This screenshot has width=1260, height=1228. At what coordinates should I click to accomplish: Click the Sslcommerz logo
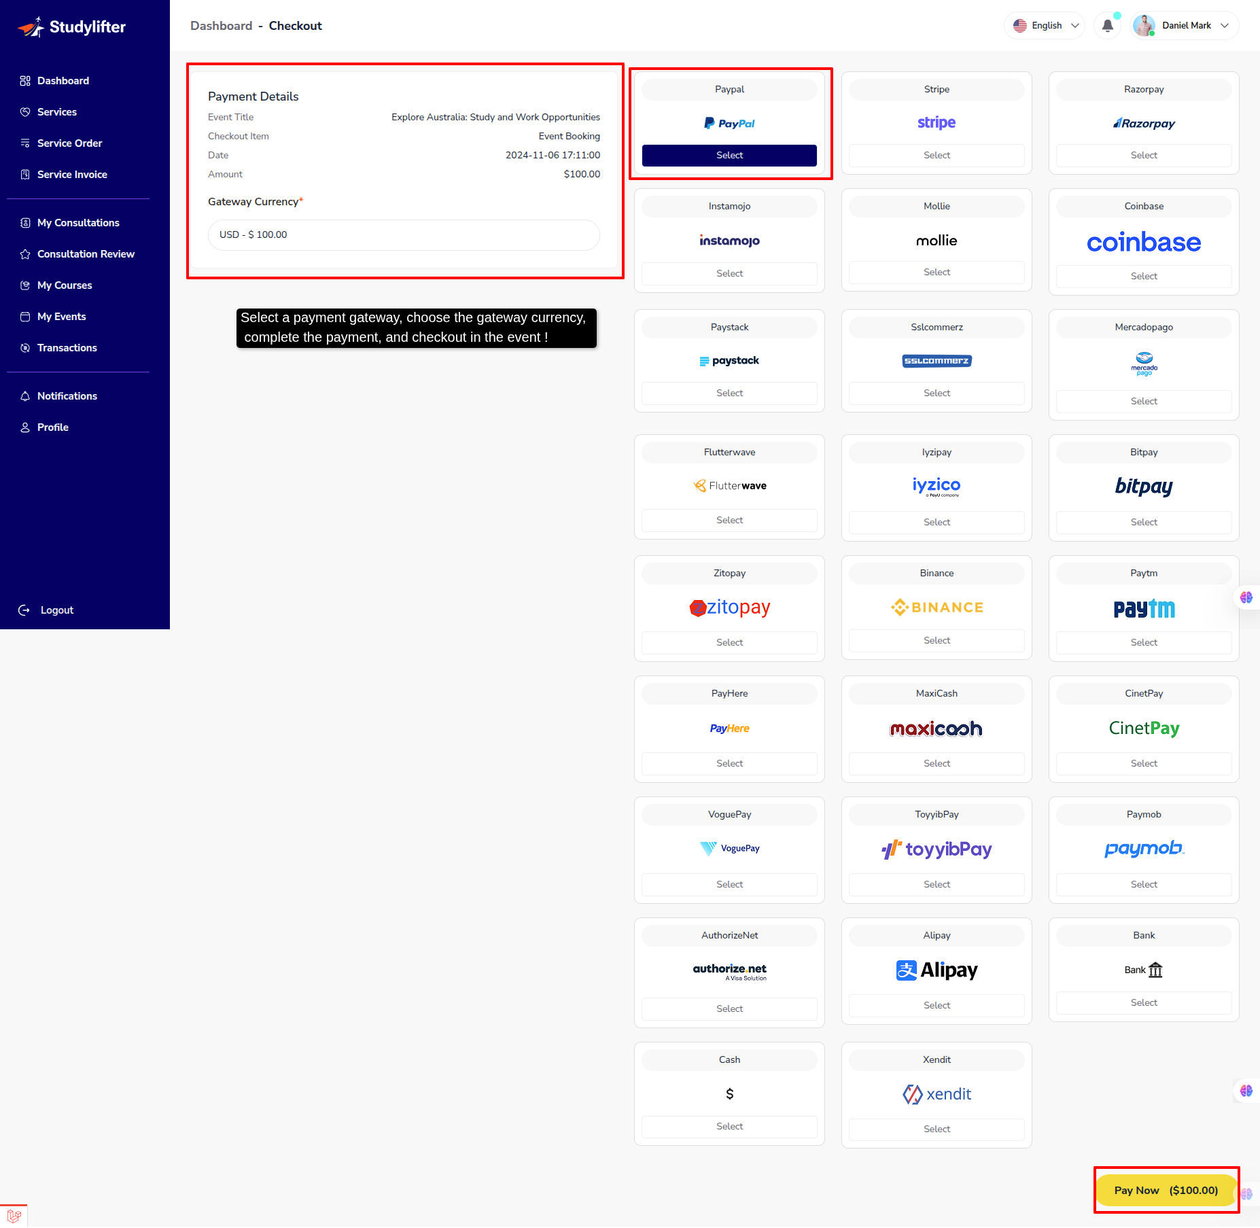(937, 361)
